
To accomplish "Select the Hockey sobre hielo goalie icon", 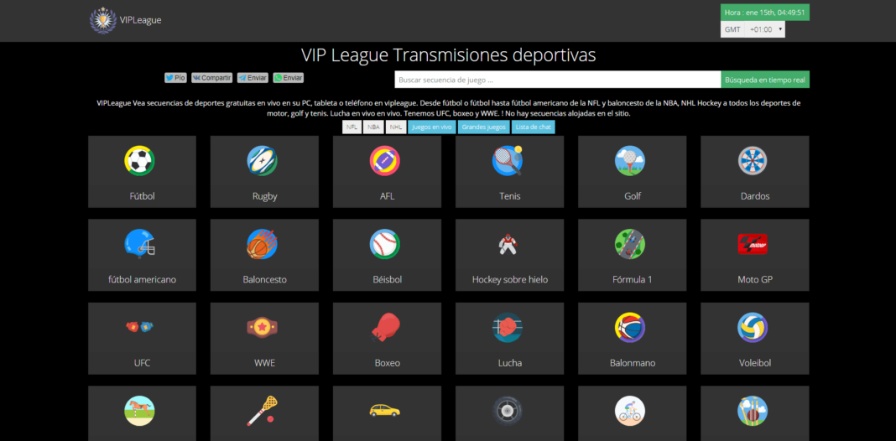I will tap(507, 244).
